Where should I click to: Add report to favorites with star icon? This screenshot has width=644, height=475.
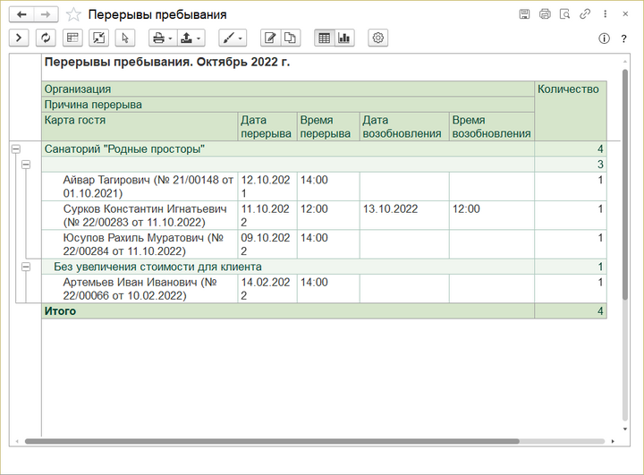click(x=73, y=15)
